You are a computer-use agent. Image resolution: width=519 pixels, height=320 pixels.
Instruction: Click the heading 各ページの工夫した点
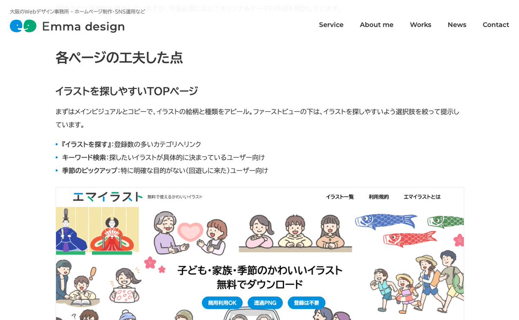(119, 58)
